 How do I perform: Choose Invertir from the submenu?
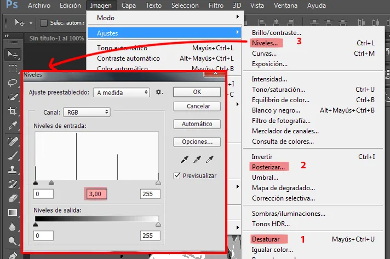(313, 156)
